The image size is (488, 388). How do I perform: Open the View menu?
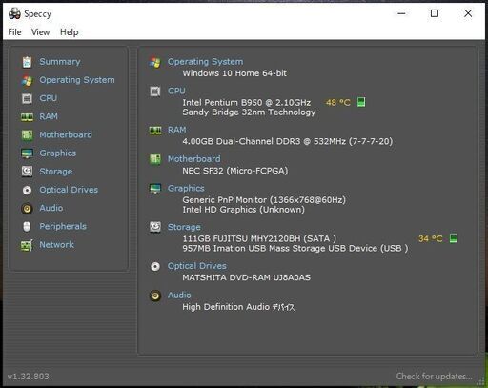click(40, 32)
